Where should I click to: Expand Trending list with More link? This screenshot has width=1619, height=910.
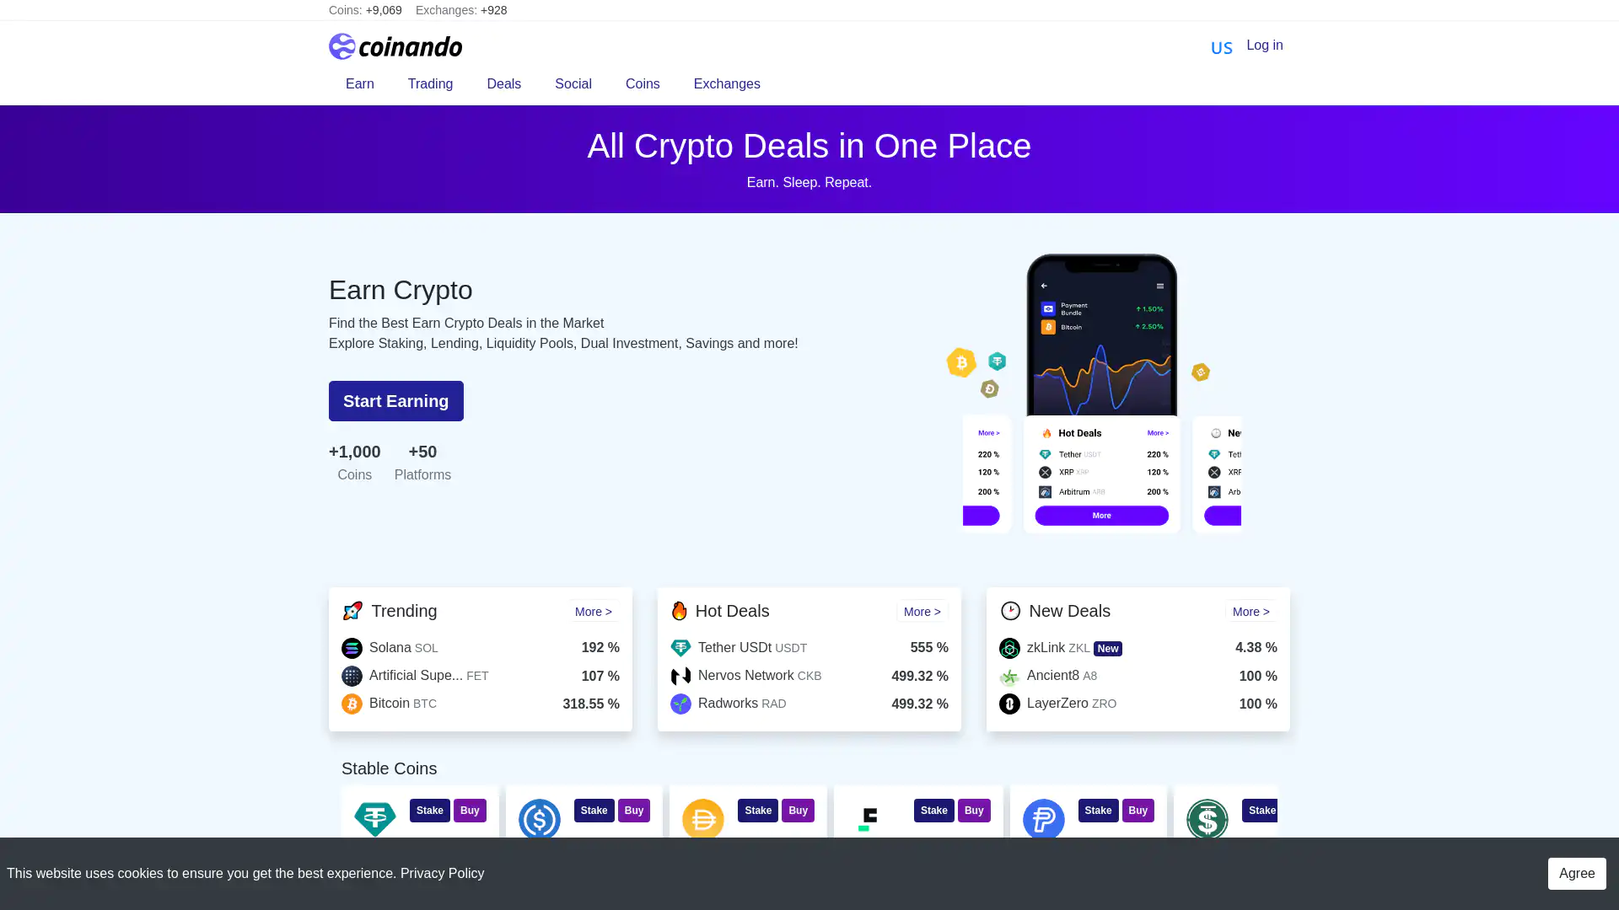[x=593, y=612]
